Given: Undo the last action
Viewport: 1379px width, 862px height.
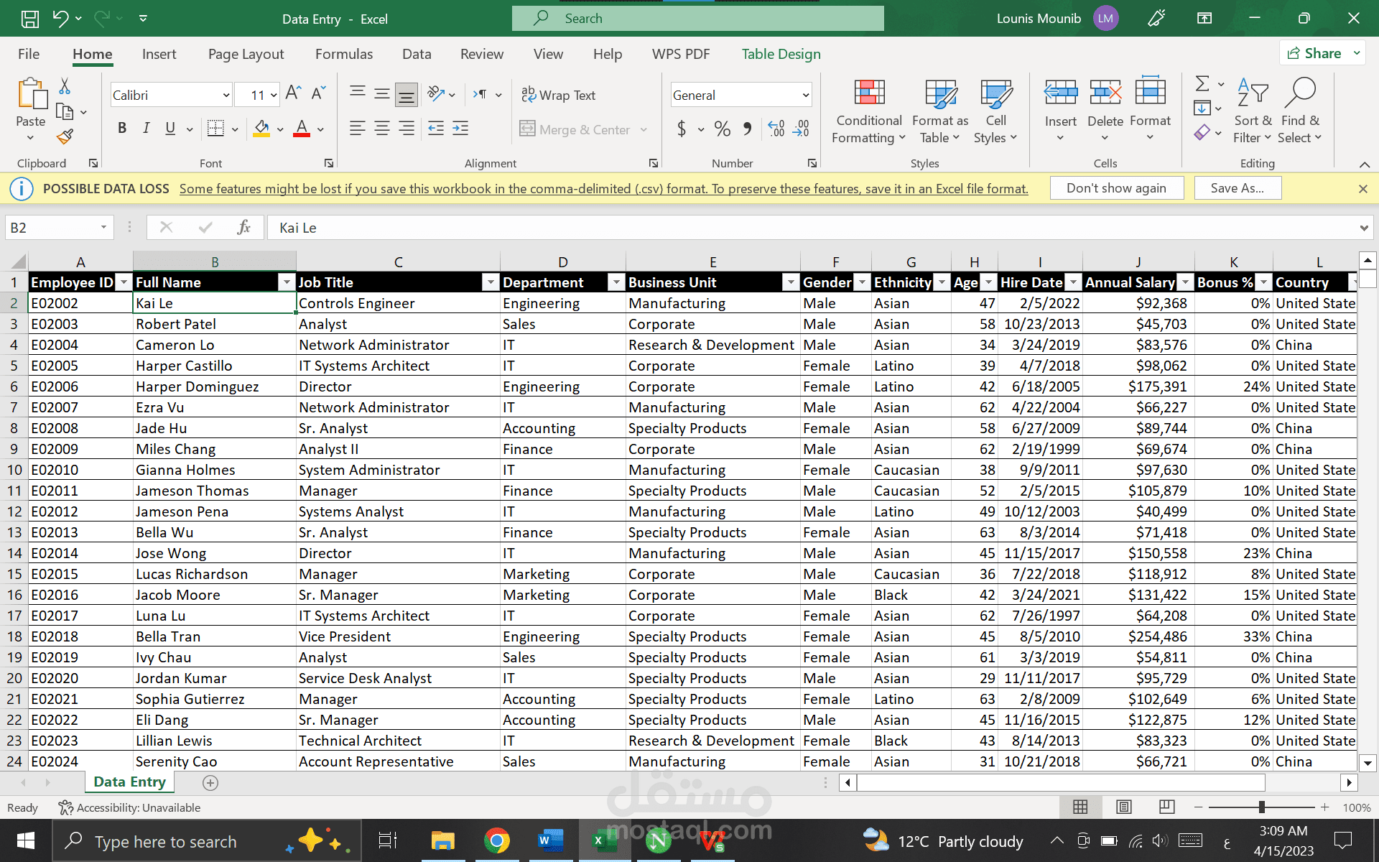Looking at the screenshot, I should [x=60, y=19].
